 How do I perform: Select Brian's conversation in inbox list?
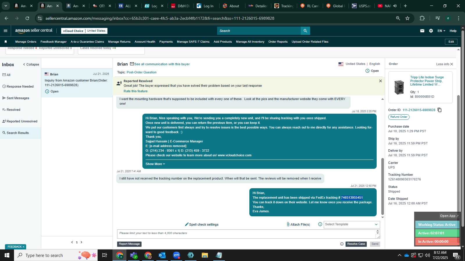click(77, 83)
